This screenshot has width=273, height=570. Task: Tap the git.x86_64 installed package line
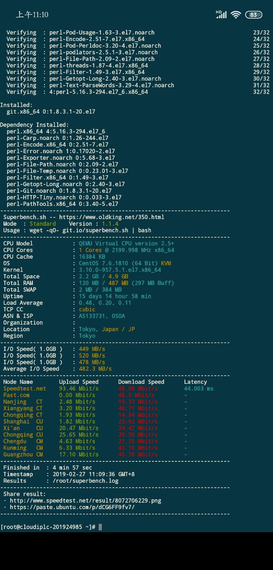pos(51,112)
